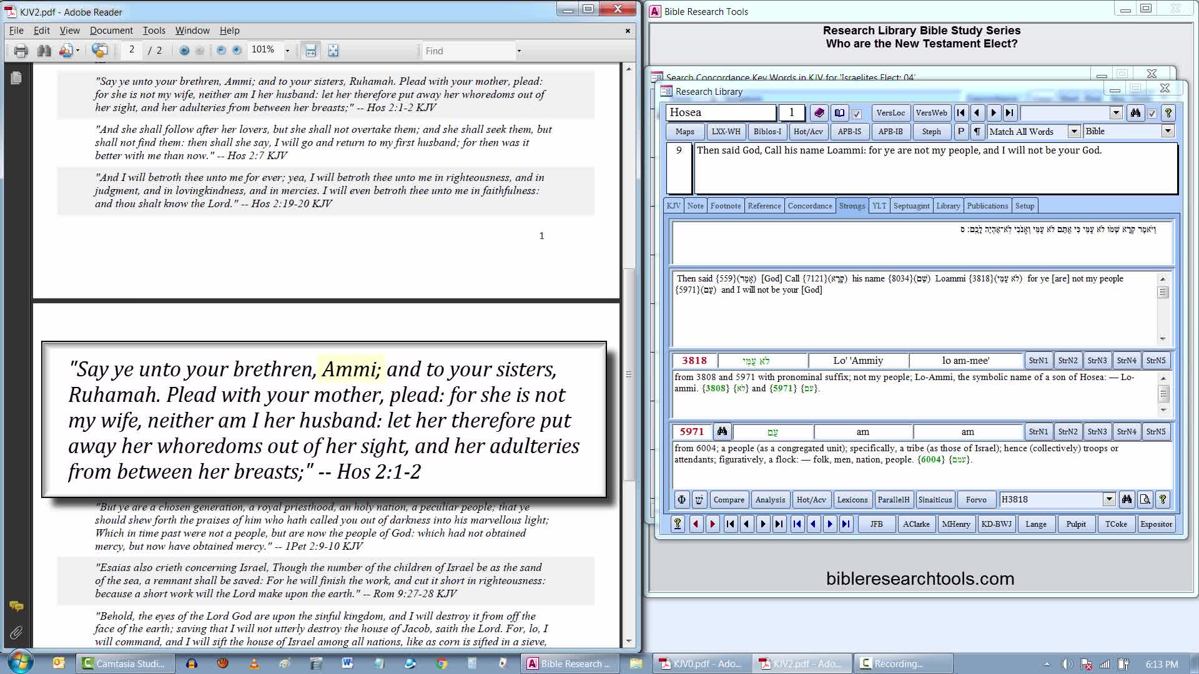
Task: Open the MHenry commentary button
Action: [955, 524]
